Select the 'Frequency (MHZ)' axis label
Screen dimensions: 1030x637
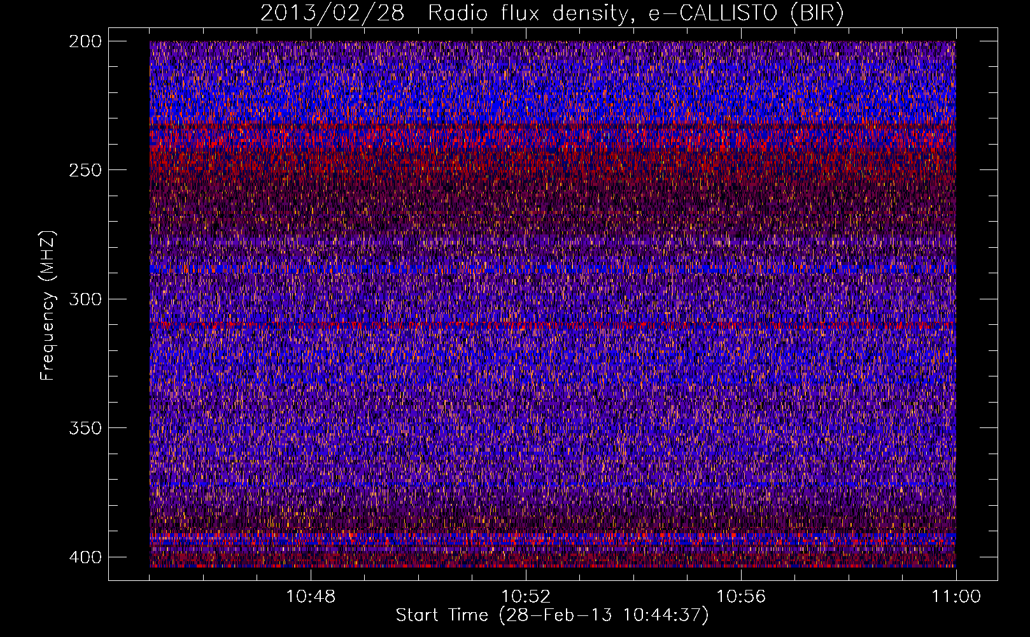click(x=48, y=306)
